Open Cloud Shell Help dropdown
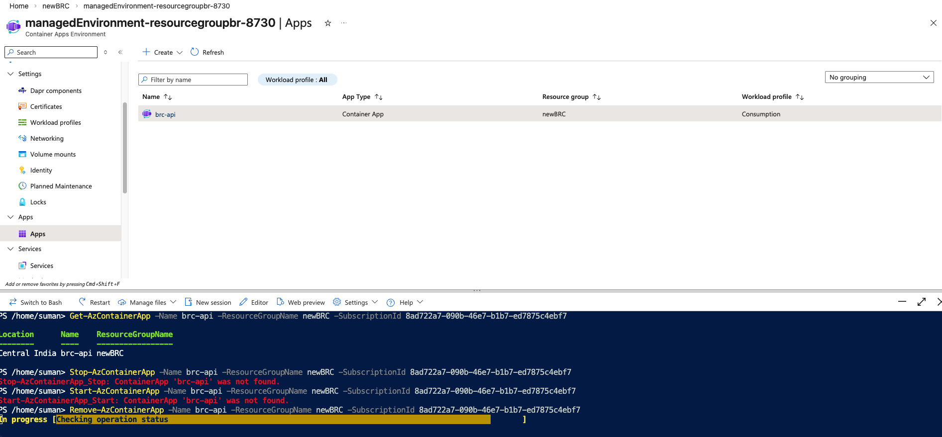Viewport: 942px width, 437px height. (405, 302)
